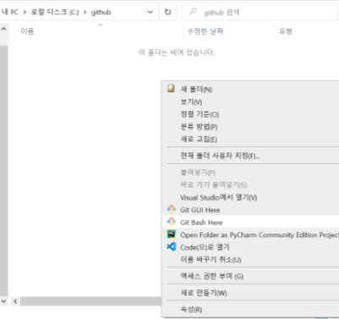Image resolution: width=339 pixels, height=319 pixels.
Task: Click the 로컬 디스크 (C:) breadcrumb
Action: tap(55, 12)
